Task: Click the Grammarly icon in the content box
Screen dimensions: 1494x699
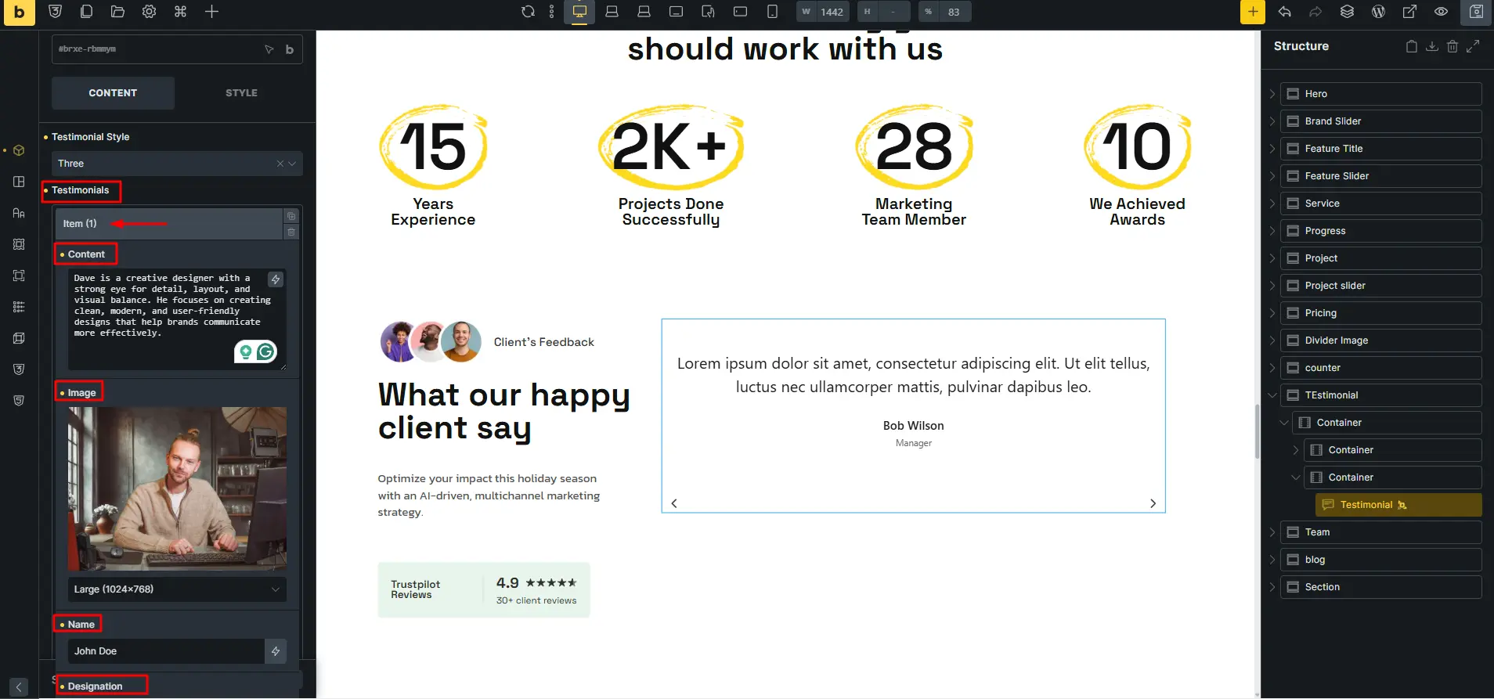Action: [x=266, y=352]
